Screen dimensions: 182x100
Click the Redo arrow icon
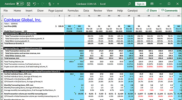pyautogui.click(x=43, y=4)
